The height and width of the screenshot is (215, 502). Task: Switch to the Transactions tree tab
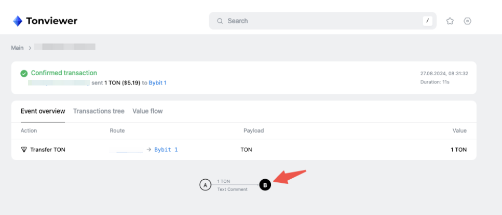pos(99,111)
